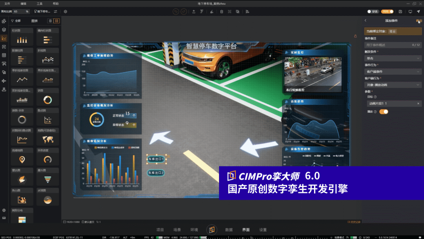Click the help icon beside 目标
Viewport: 424px width, 239px height.
[375, 97]
